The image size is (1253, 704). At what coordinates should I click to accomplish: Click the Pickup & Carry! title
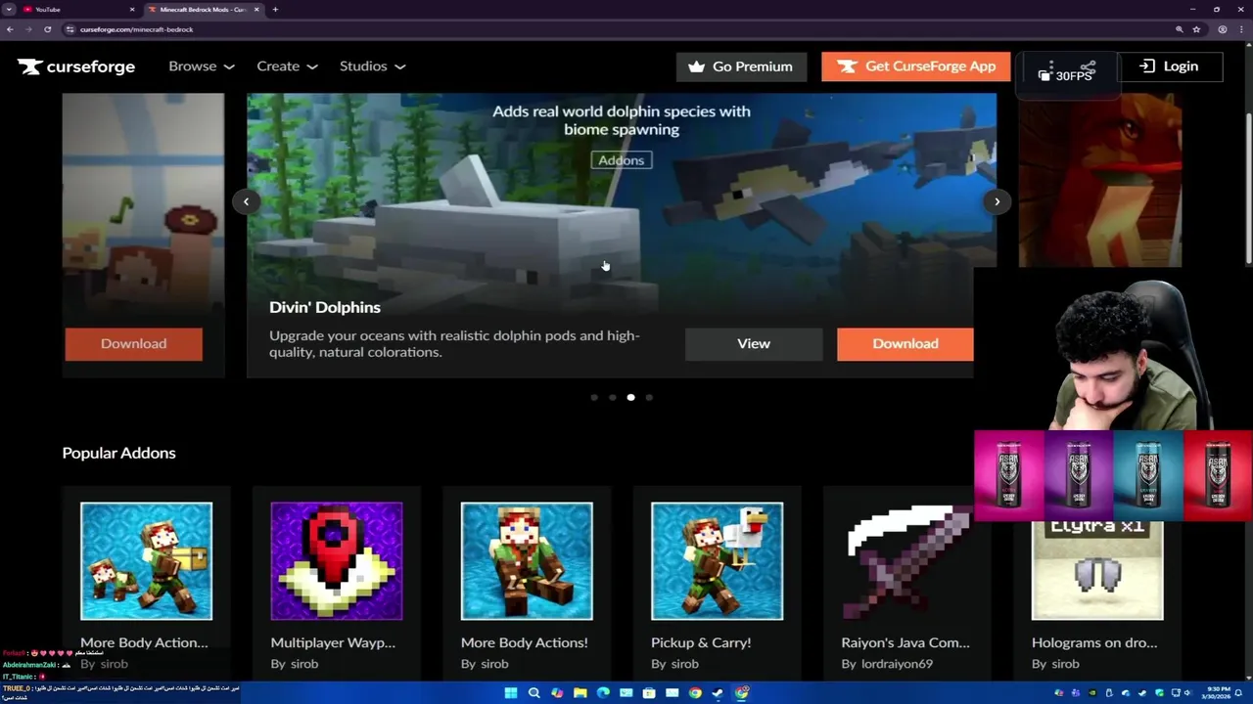click(x=701, y=642)
